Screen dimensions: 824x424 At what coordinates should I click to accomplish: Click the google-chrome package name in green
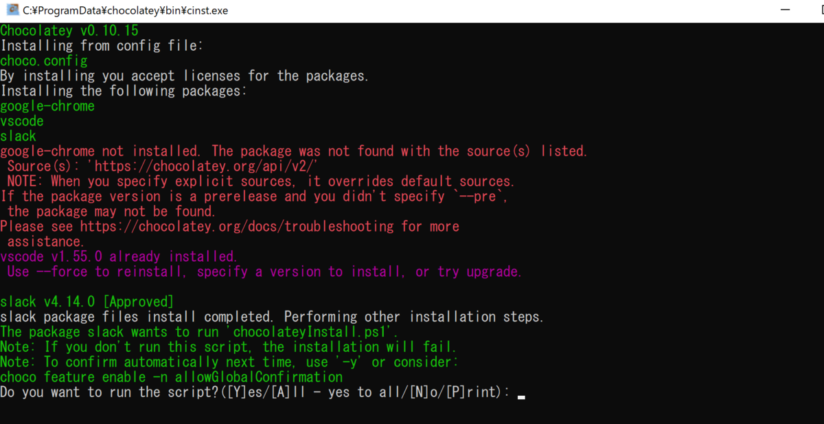coord(47,106)
